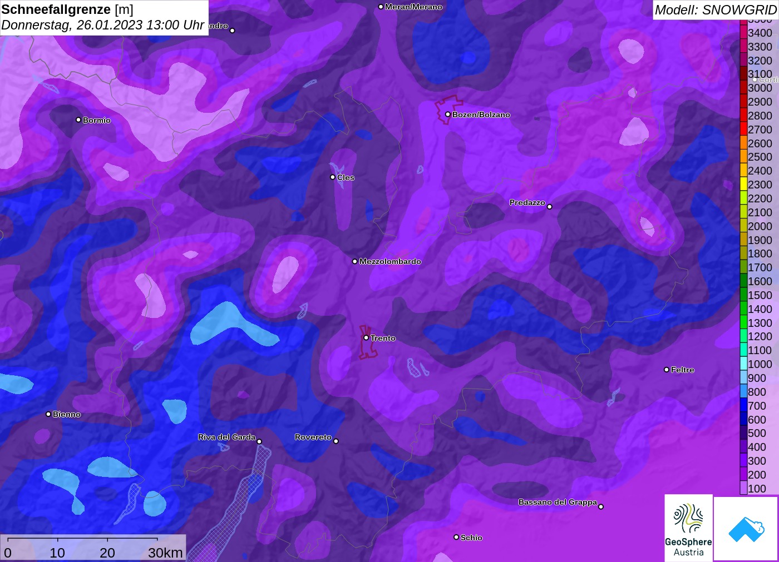Screen dimensions: 779x562
Task: Click the 100 legend color swatch
Action: (x=743, y=488)
